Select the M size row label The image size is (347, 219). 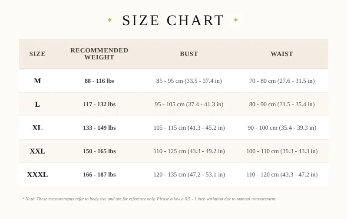click(37, 81)
